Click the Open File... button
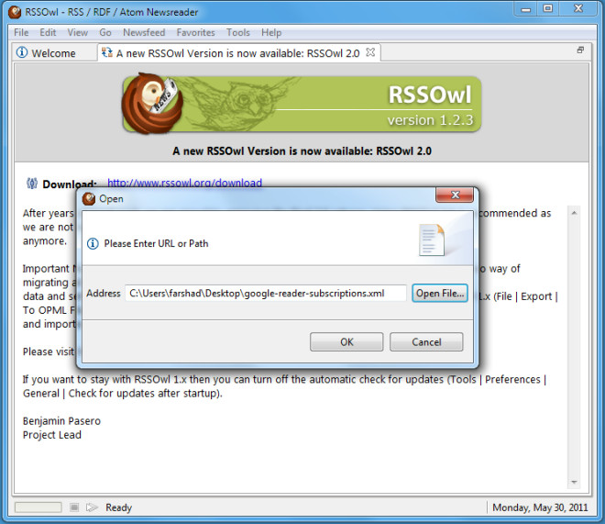 440,294
